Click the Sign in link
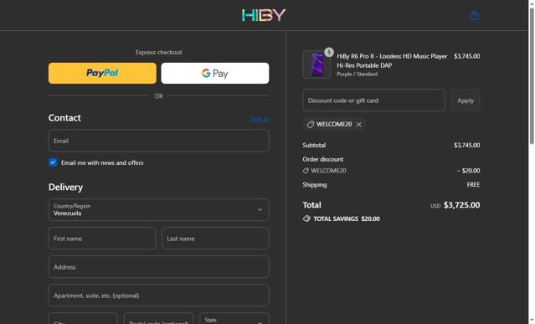This screenshot has height=324, width=535. point(260,119)
